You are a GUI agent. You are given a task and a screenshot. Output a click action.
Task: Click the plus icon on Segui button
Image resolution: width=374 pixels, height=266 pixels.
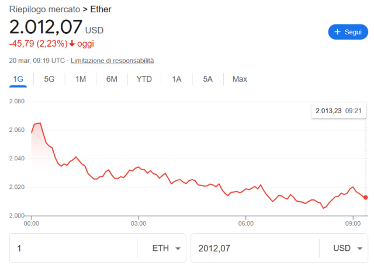point(337,32)
